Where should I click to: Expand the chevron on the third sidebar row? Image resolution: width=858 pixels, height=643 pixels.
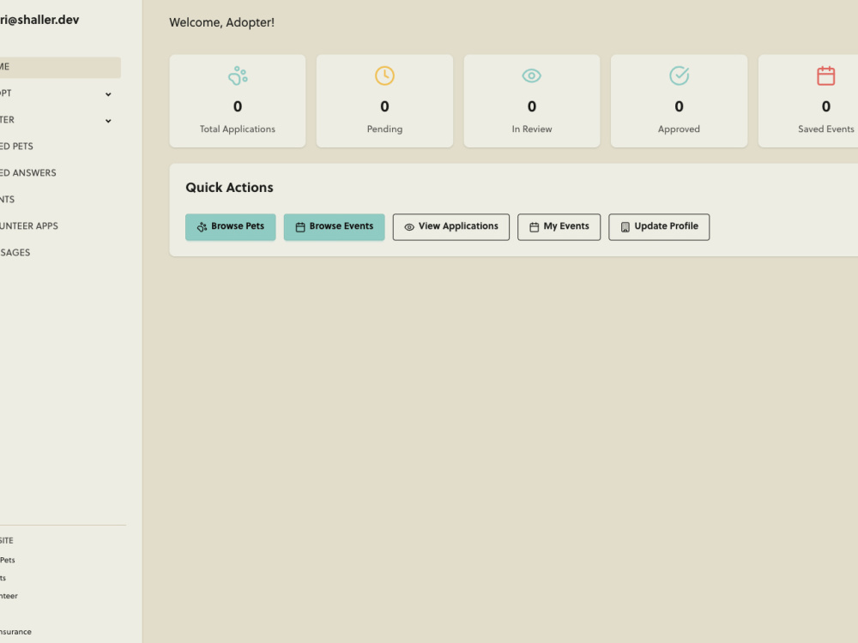(x=108, y=121)
